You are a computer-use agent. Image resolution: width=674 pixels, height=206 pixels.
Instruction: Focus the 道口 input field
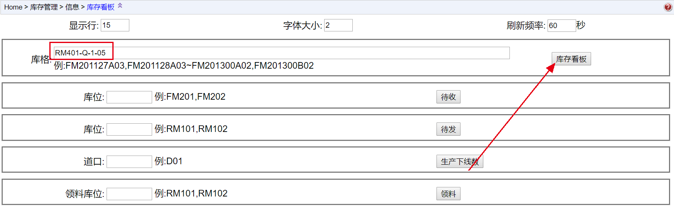click(129, 162)
